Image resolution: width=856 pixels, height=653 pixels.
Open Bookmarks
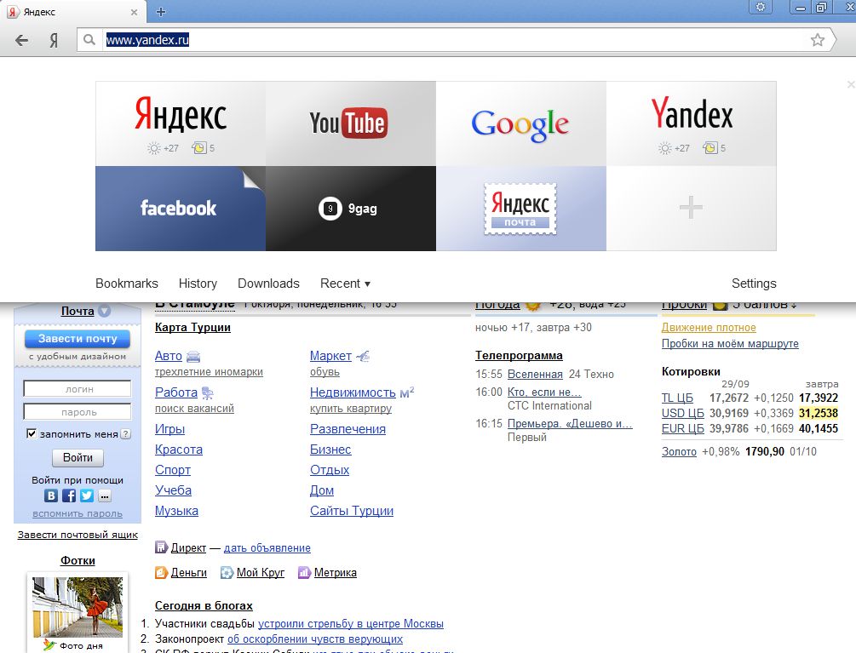coord(127,284)
